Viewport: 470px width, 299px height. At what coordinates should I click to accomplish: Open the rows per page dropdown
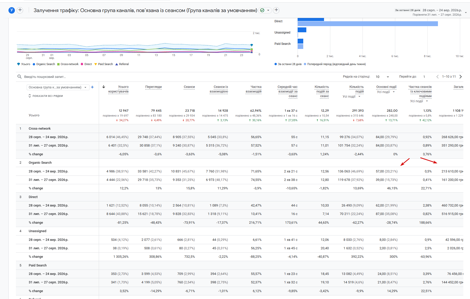[x=383, y=77]
